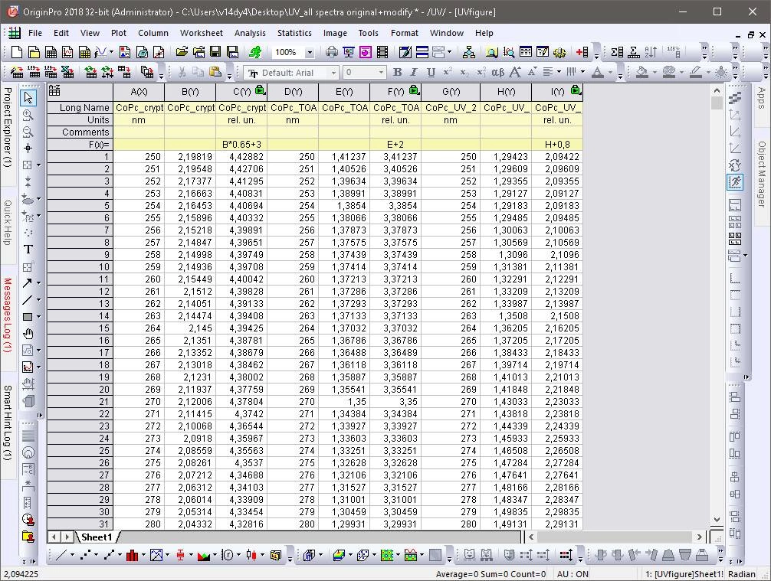Viewport: 771px width, 581px height.
Task: Toggle Subscript formatting
Action: 464,72
